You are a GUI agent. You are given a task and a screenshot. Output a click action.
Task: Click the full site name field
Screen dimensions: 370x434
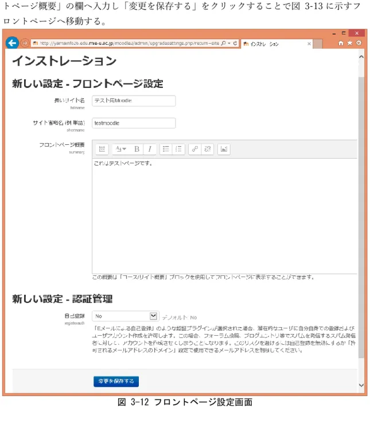pyautogui.click(x=134, y=101)
